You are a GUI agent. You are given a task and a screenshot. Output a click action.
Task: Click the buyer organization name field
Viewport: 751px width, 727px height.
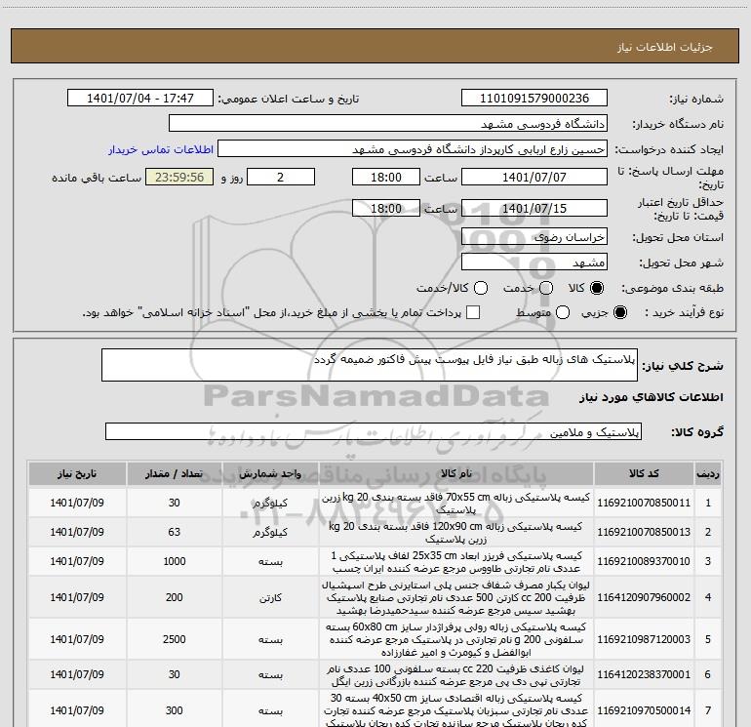click(x=388, y=124)
